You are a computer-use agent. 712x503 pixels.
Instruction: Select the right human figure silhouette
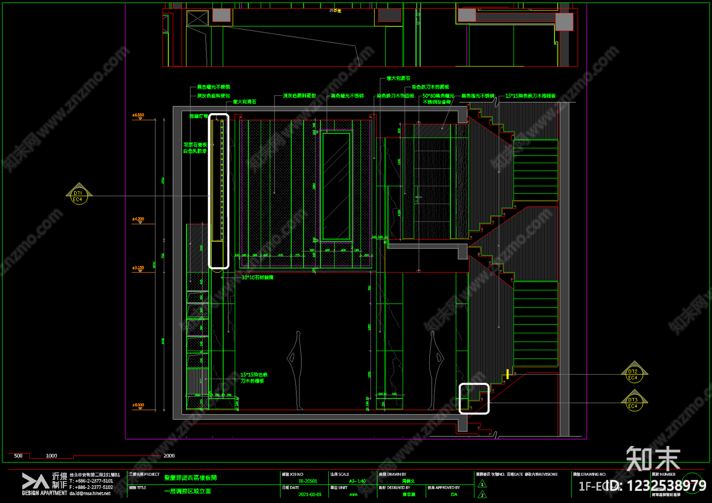(x=436, y=370)
